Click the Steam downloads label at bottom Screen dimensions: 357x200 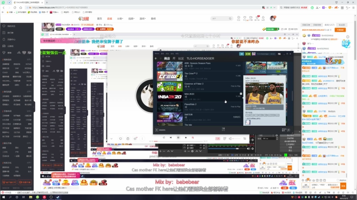[223, 129]
